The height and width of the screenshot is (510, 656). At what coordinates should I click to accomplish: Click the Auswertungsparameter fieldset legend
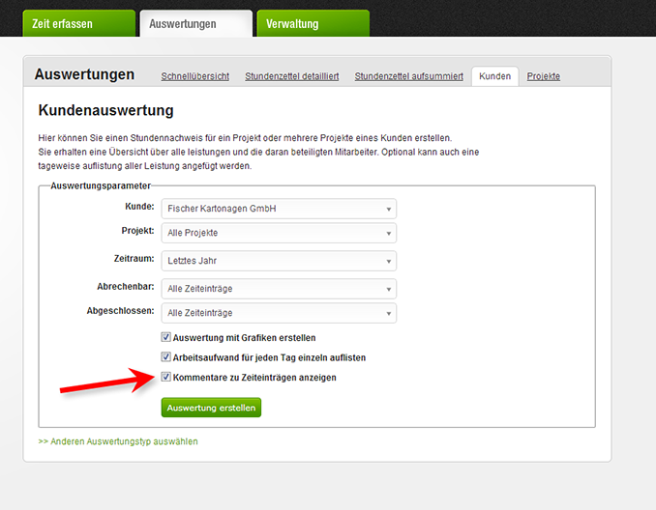pos(101,185)
